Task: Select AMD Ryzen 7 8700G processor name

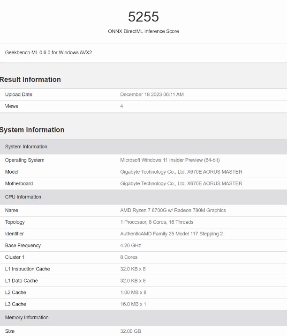Action: pyautogui.click(x=173, y=210)
